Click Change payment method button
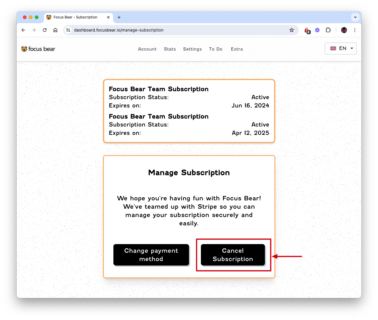The image size is (378, 320). point(151,255)
